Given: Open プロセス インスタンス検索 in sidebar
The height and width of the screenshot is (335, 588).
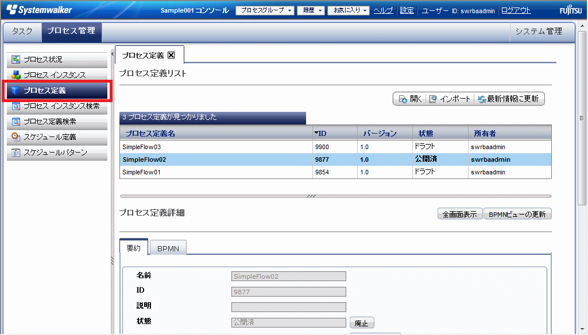Looking at the screenshot, I should (57, 106).
